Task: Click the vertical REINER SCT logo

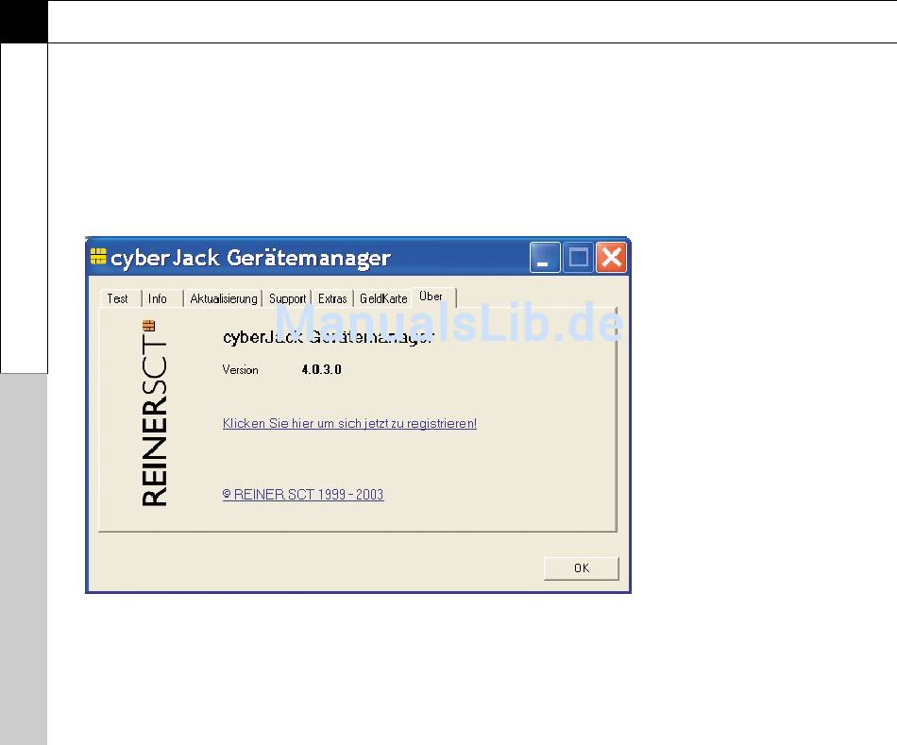Action: [x=154, y=414]
